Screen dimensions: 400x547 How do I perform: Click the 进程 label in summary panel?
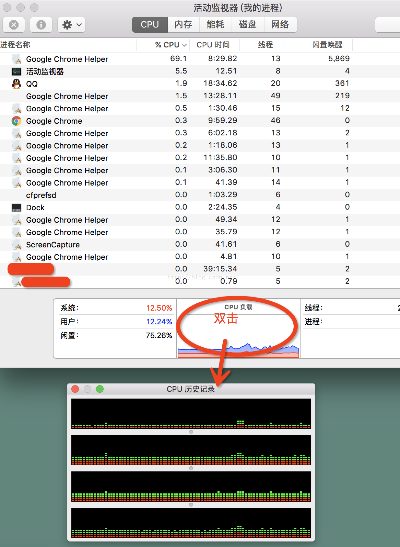pos(314,322)
